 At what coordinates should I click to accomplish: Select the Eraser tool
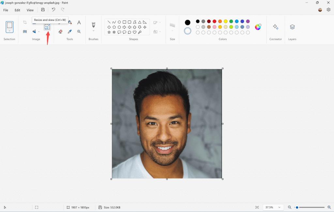tap(60, 32)
